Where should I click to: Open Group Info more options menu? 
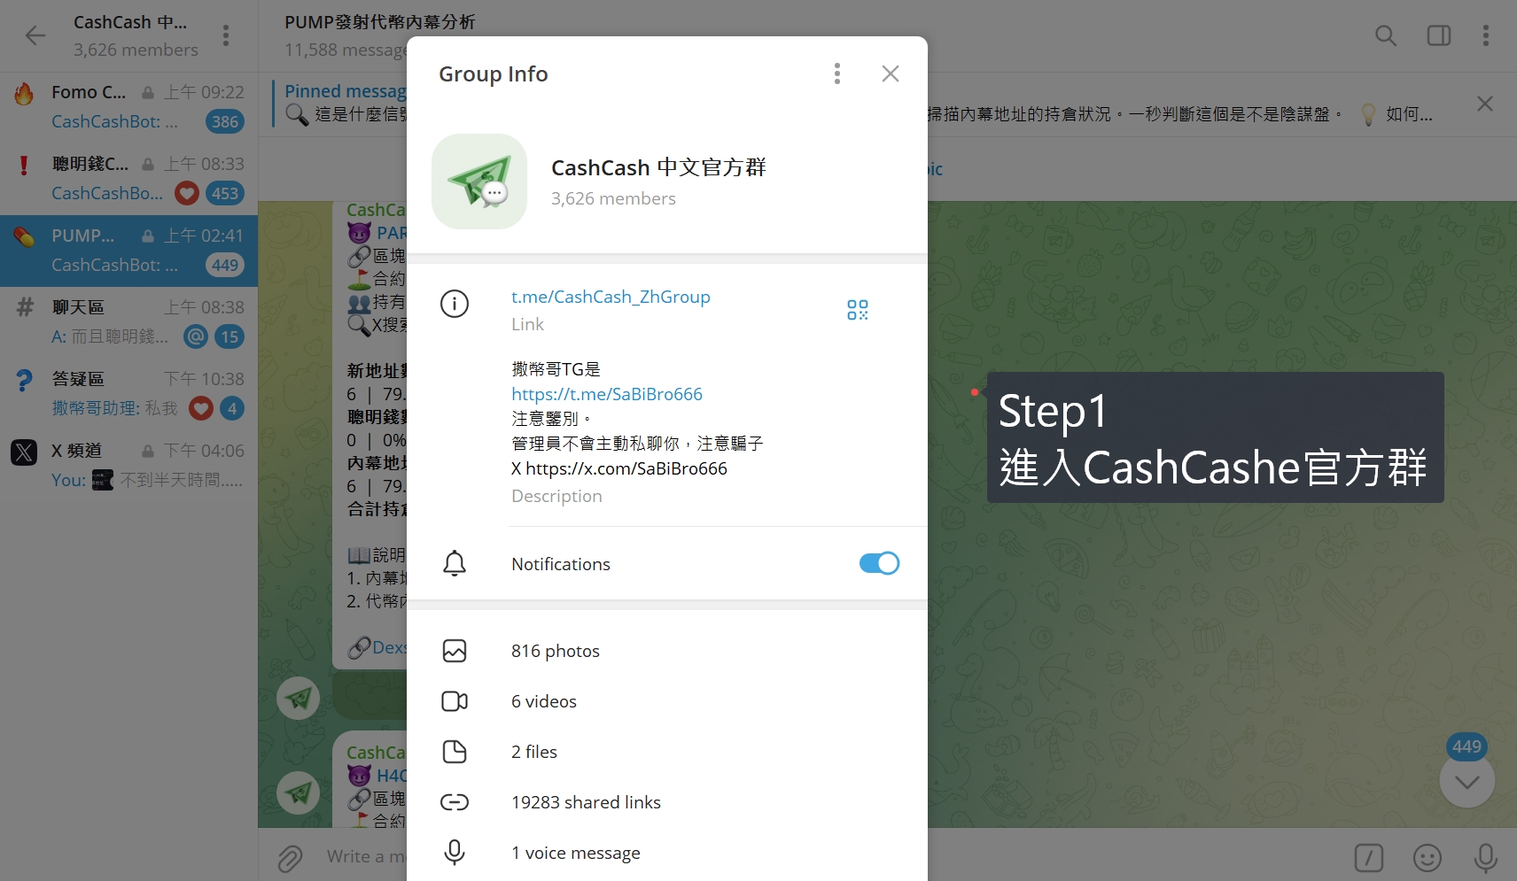[x=836, y=73]
